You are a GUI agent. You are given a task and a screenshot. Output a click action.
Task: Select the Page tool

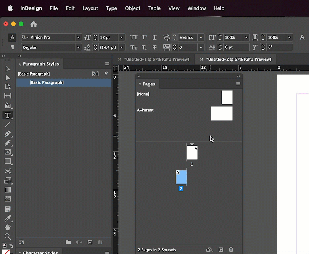click(x=8, y=87)
